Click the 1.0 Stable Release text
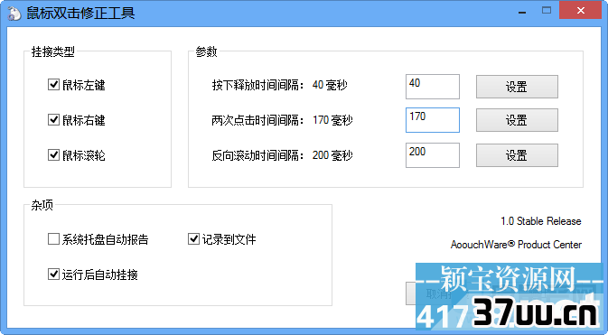 click(541, 221)
